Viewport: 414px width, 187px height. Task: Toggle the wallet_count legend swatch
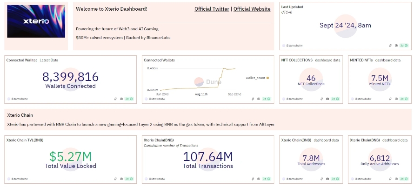point(267,78)
